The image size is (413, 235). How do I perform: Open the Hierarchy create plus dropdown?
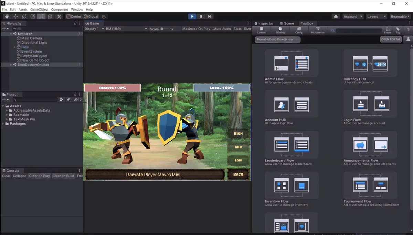(5, 29)
